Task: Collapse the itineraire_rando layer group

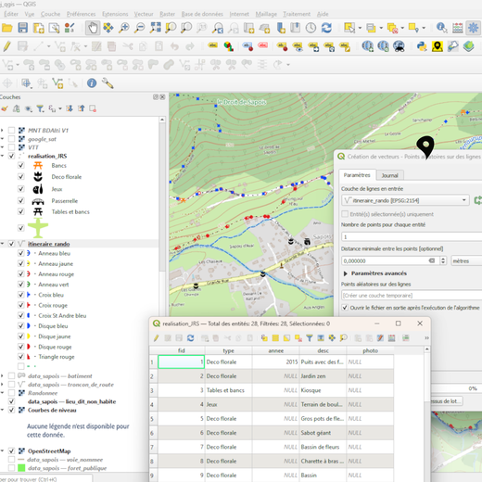Action: tap(3, 244)
